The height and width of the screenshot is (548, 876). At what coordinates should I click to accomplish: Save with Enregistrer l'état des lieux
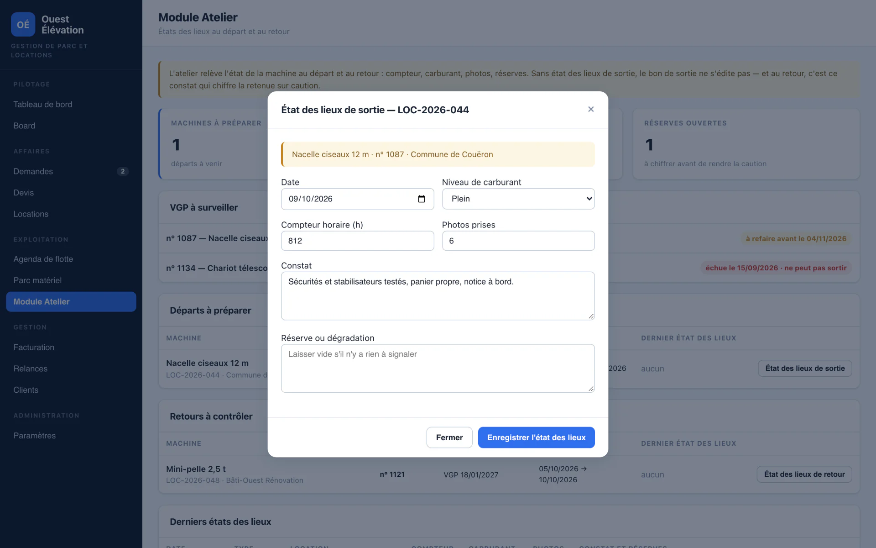[536, 437]
